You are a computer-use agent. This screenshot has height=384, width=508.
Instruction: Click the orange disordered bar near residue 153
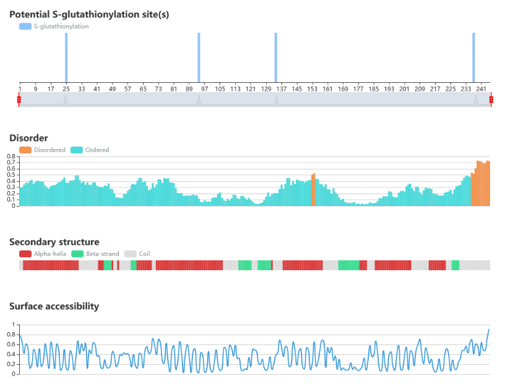pyautogui.click(x=313, y=190)
